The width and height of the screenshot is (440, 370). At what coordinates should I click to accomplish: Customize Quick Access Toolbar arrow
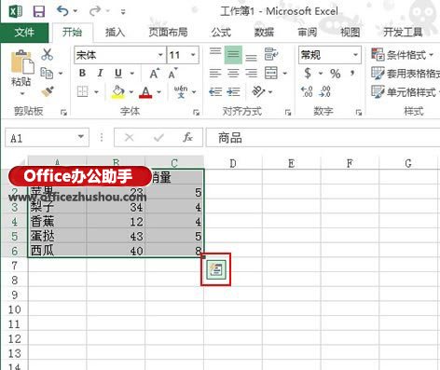pos(123,12)
